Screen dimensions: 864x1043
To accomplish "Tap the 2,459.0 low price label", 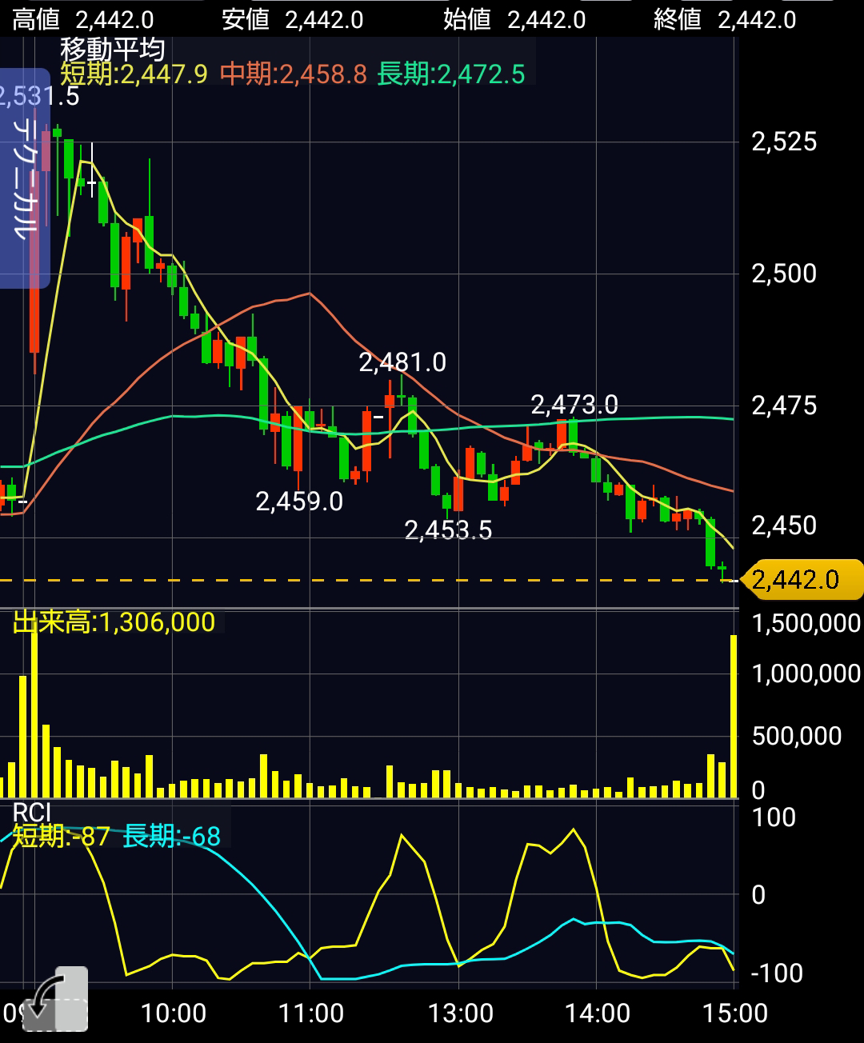I will click(299, 502).
